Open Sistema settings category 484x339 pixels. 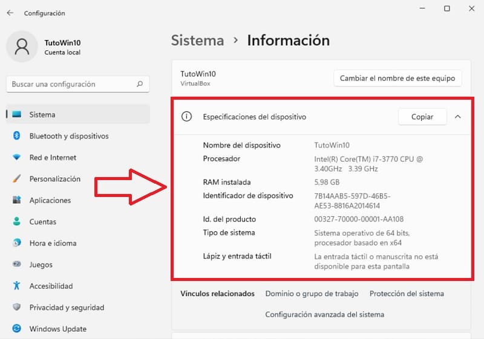(x=78, y=114)
